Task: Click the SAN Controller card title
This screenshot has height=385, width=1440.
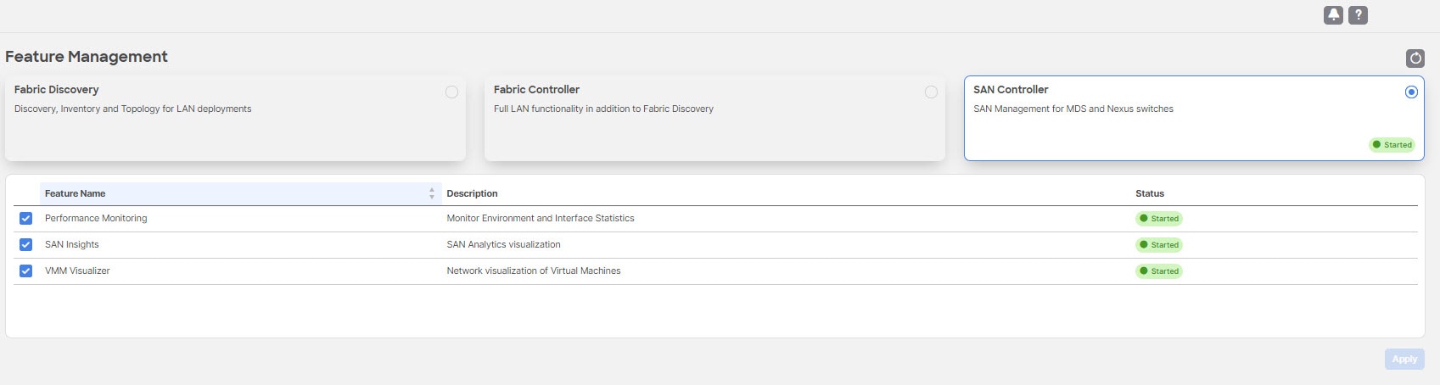Action: 1011,89
